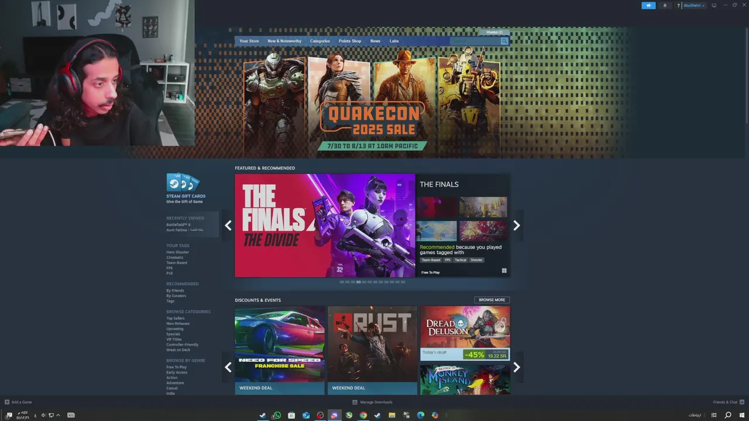The image size is (749, 421).
Task: Select the Hero Shooter tag link
Action: [177, 252]
